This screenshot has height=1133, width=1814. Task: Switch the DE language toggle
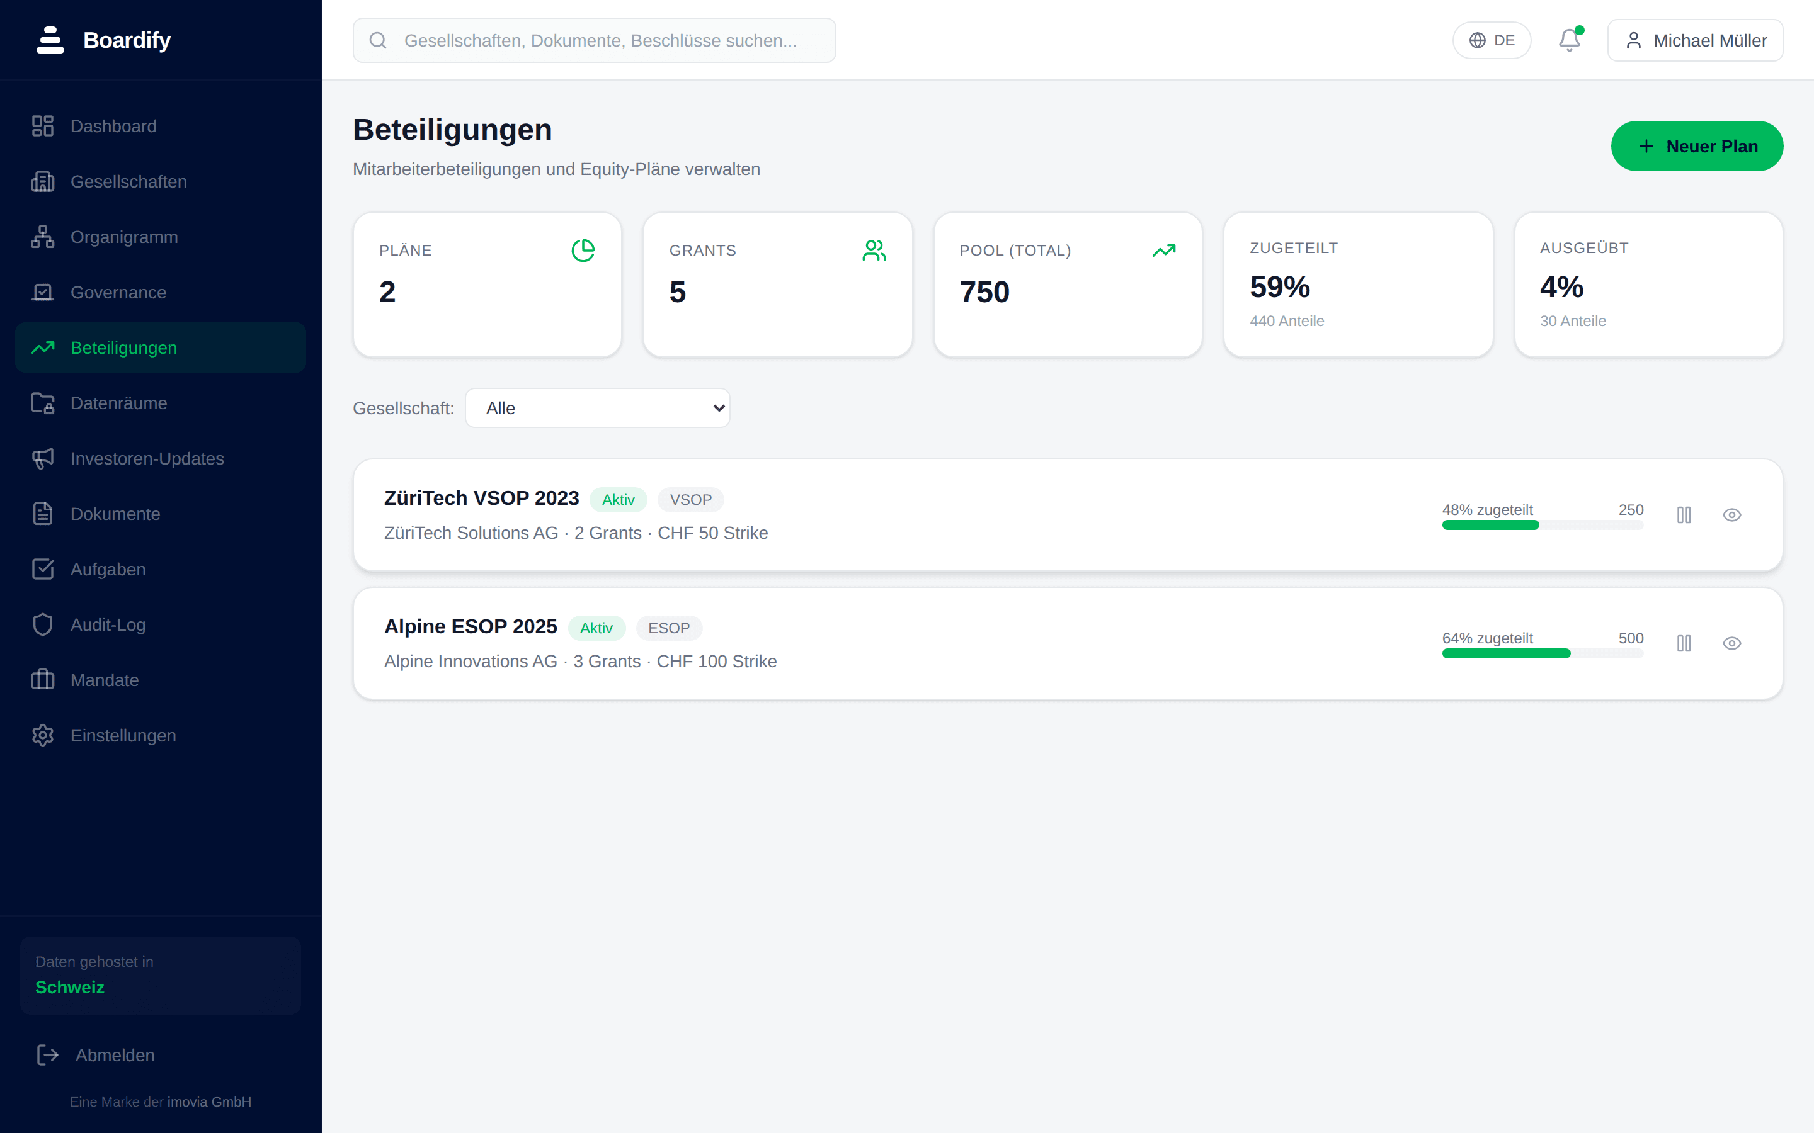click(x=1492, y=40)
